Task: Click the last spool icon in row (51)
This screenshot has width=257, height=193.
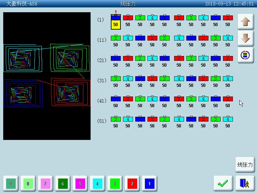Action: coord(227,119)
